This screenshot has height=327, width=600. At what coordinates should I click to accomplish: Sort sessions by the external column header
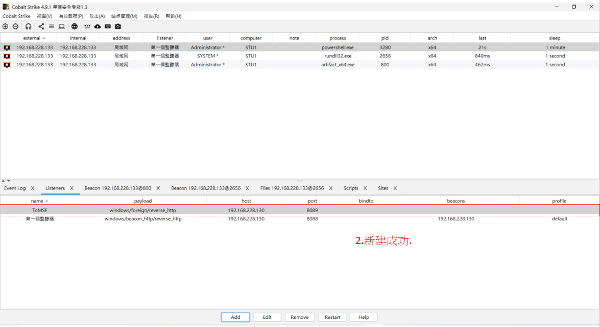click(x=34, y=38)
